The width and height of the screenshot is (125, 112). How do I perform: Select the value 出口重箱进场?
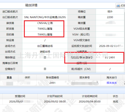[45, 46]
